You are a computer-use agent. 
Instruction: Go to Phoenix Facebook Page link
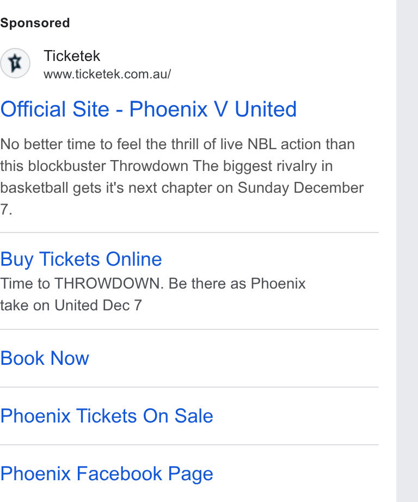tap(107, 474)
